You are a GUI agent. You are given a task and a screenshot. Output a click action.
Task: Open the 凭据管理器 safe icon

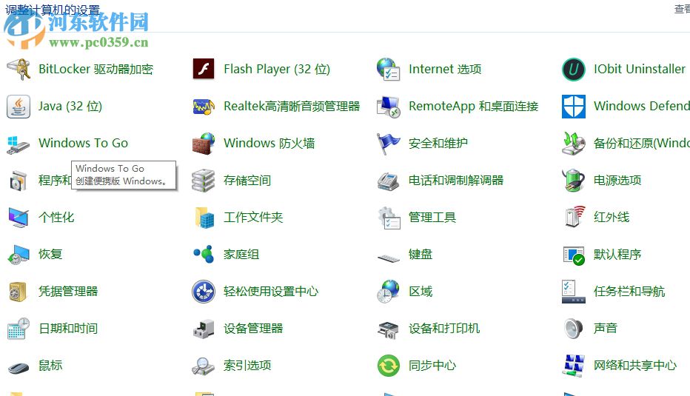pyautogui.click(x=18, y=292)
